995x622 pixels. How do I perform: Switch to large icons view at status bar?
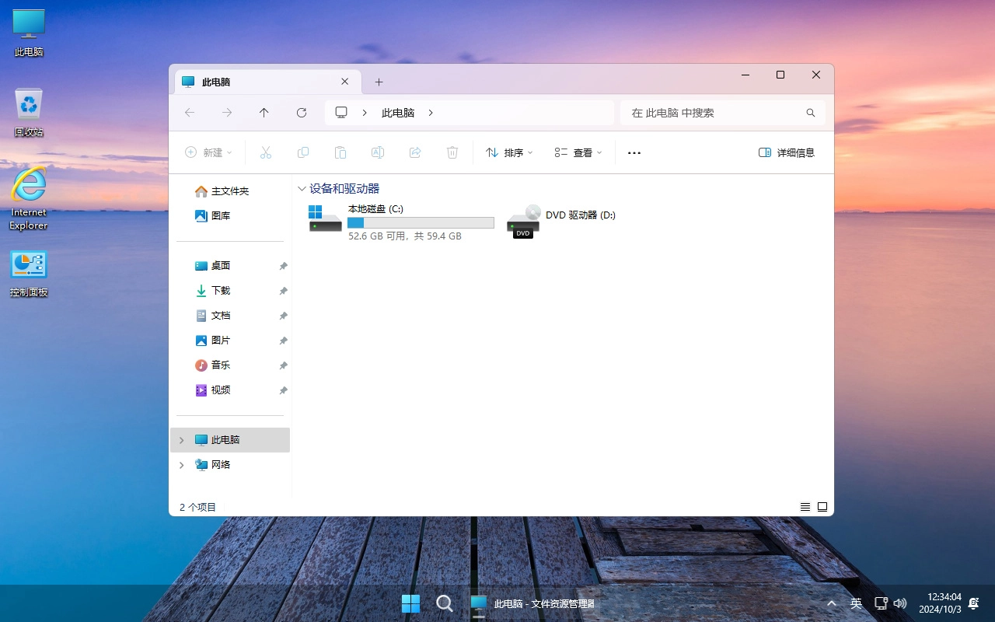coord(822,506)
